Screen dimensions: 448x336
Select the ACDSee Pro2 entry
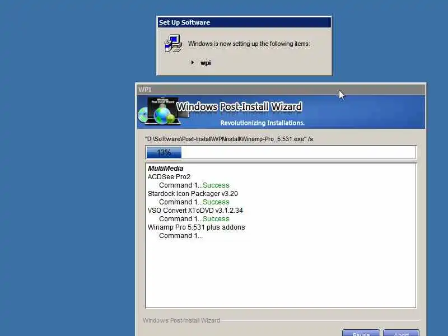click(169, 177)
